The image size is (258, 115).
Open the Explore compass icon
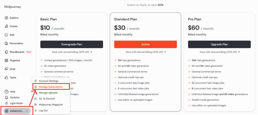click(x=6, y=18)
